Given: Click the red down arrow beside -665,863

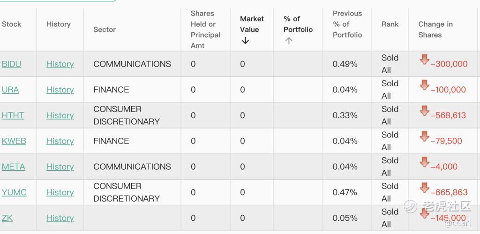Looking at the screenshot, I should pos(424,188).
